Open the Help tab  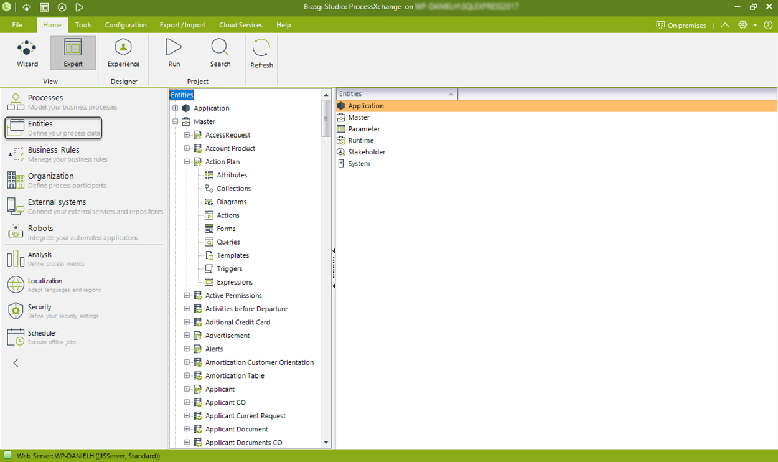[x=283, y=25]
